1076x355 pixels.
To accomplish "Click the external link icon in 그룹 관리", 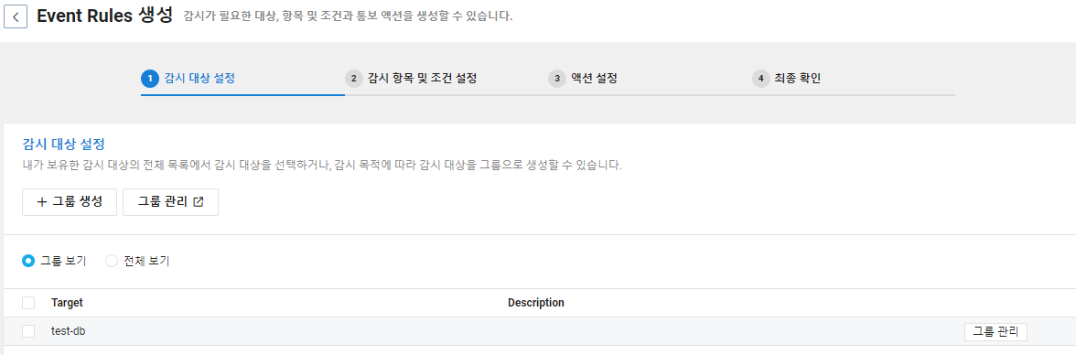I will coord(199,202).
